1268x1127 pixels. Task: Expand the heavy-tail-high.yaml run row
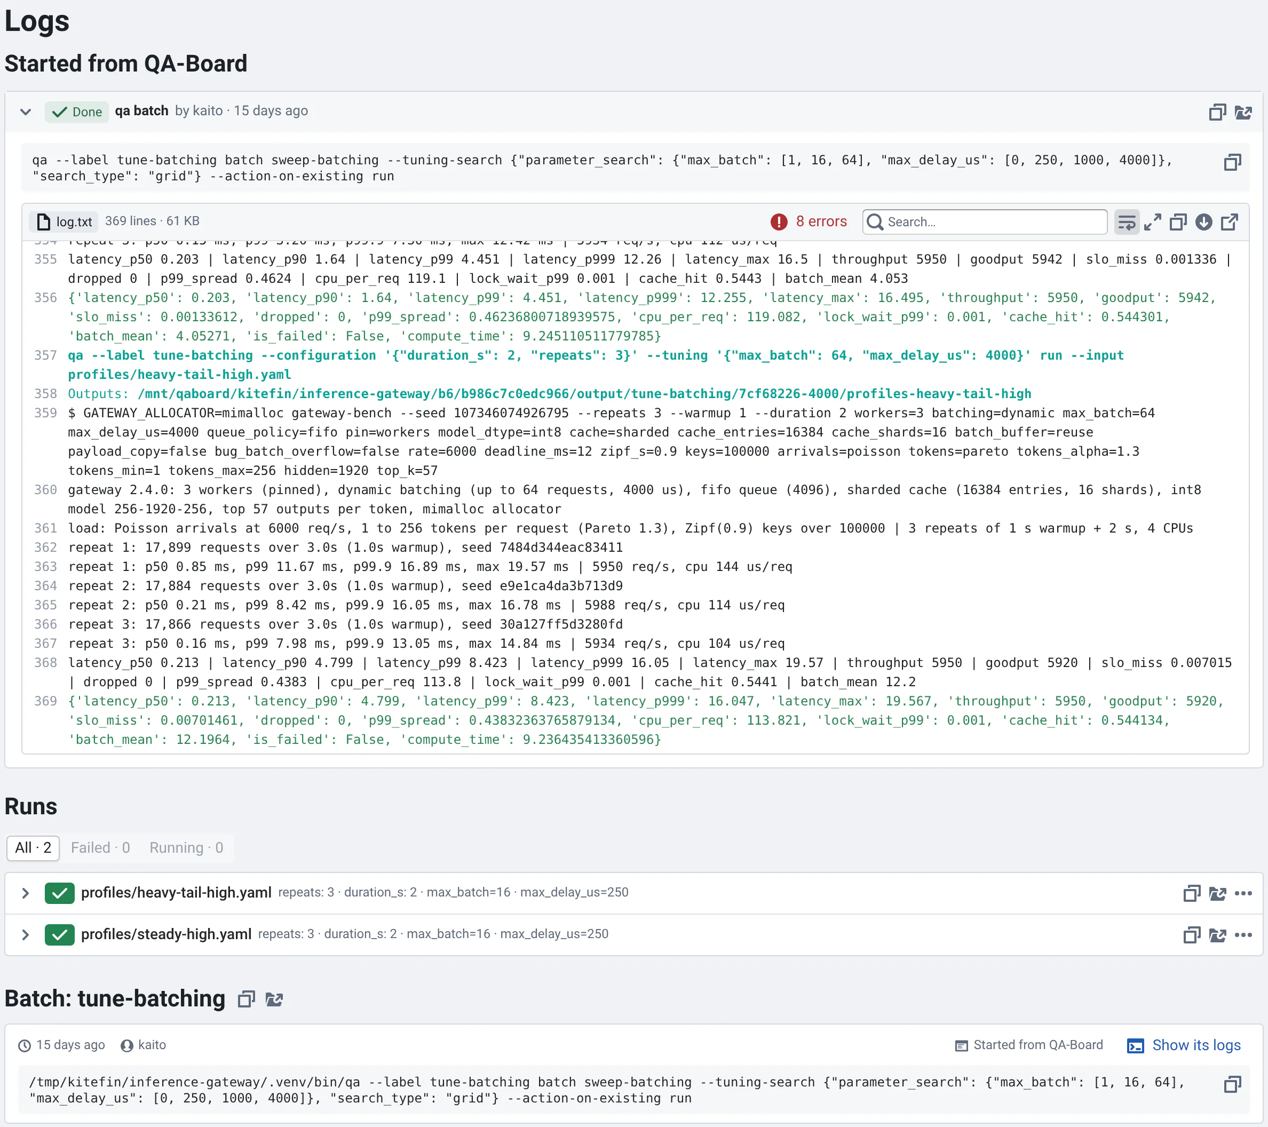(26, 893)
